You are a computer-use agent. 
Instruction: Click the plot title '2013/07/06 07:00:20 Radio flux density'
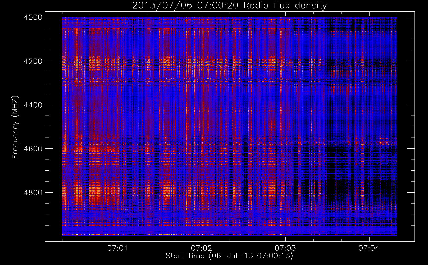(229, 5)
